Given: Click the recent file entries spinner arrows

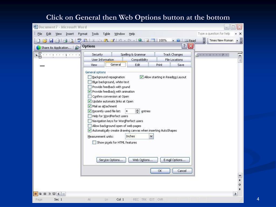Looking at the screenshot, I should click(x=137, y=111).
